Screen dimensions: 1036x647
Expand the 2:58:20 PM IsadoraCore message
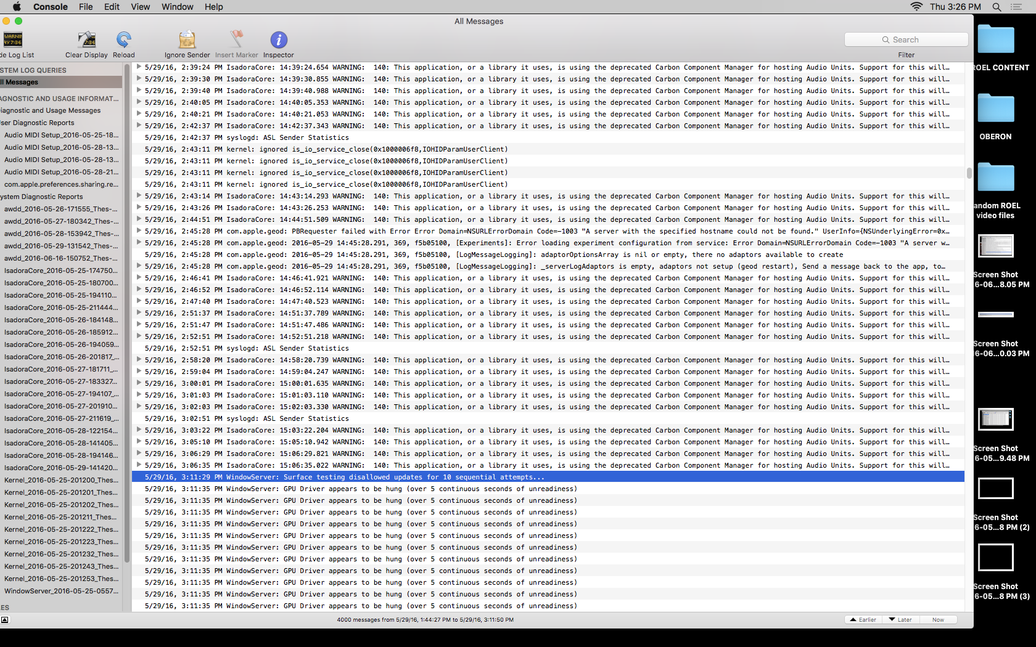[x=139, y=359]
